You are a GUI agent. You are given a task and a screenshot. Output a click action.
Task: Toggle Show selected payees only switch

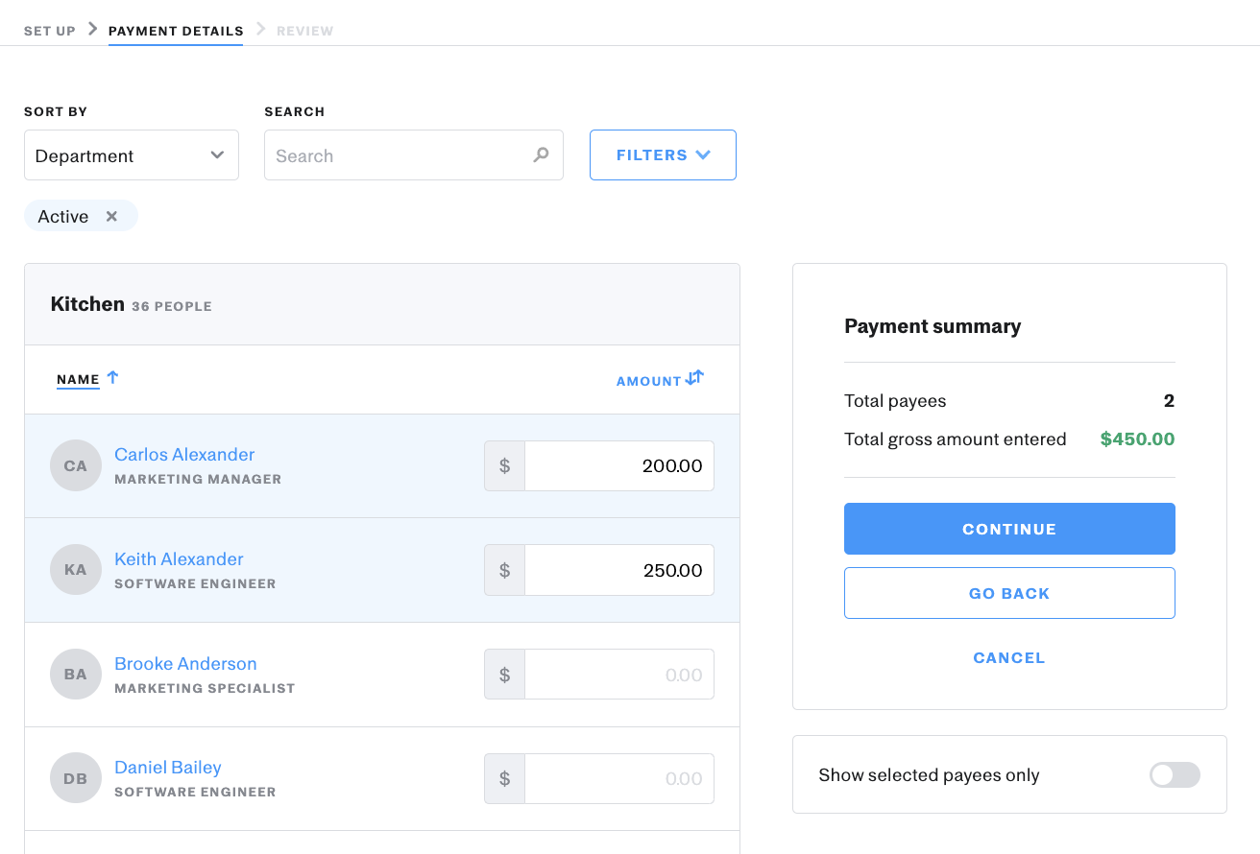pyautogui.click(x=1175, y=775)
